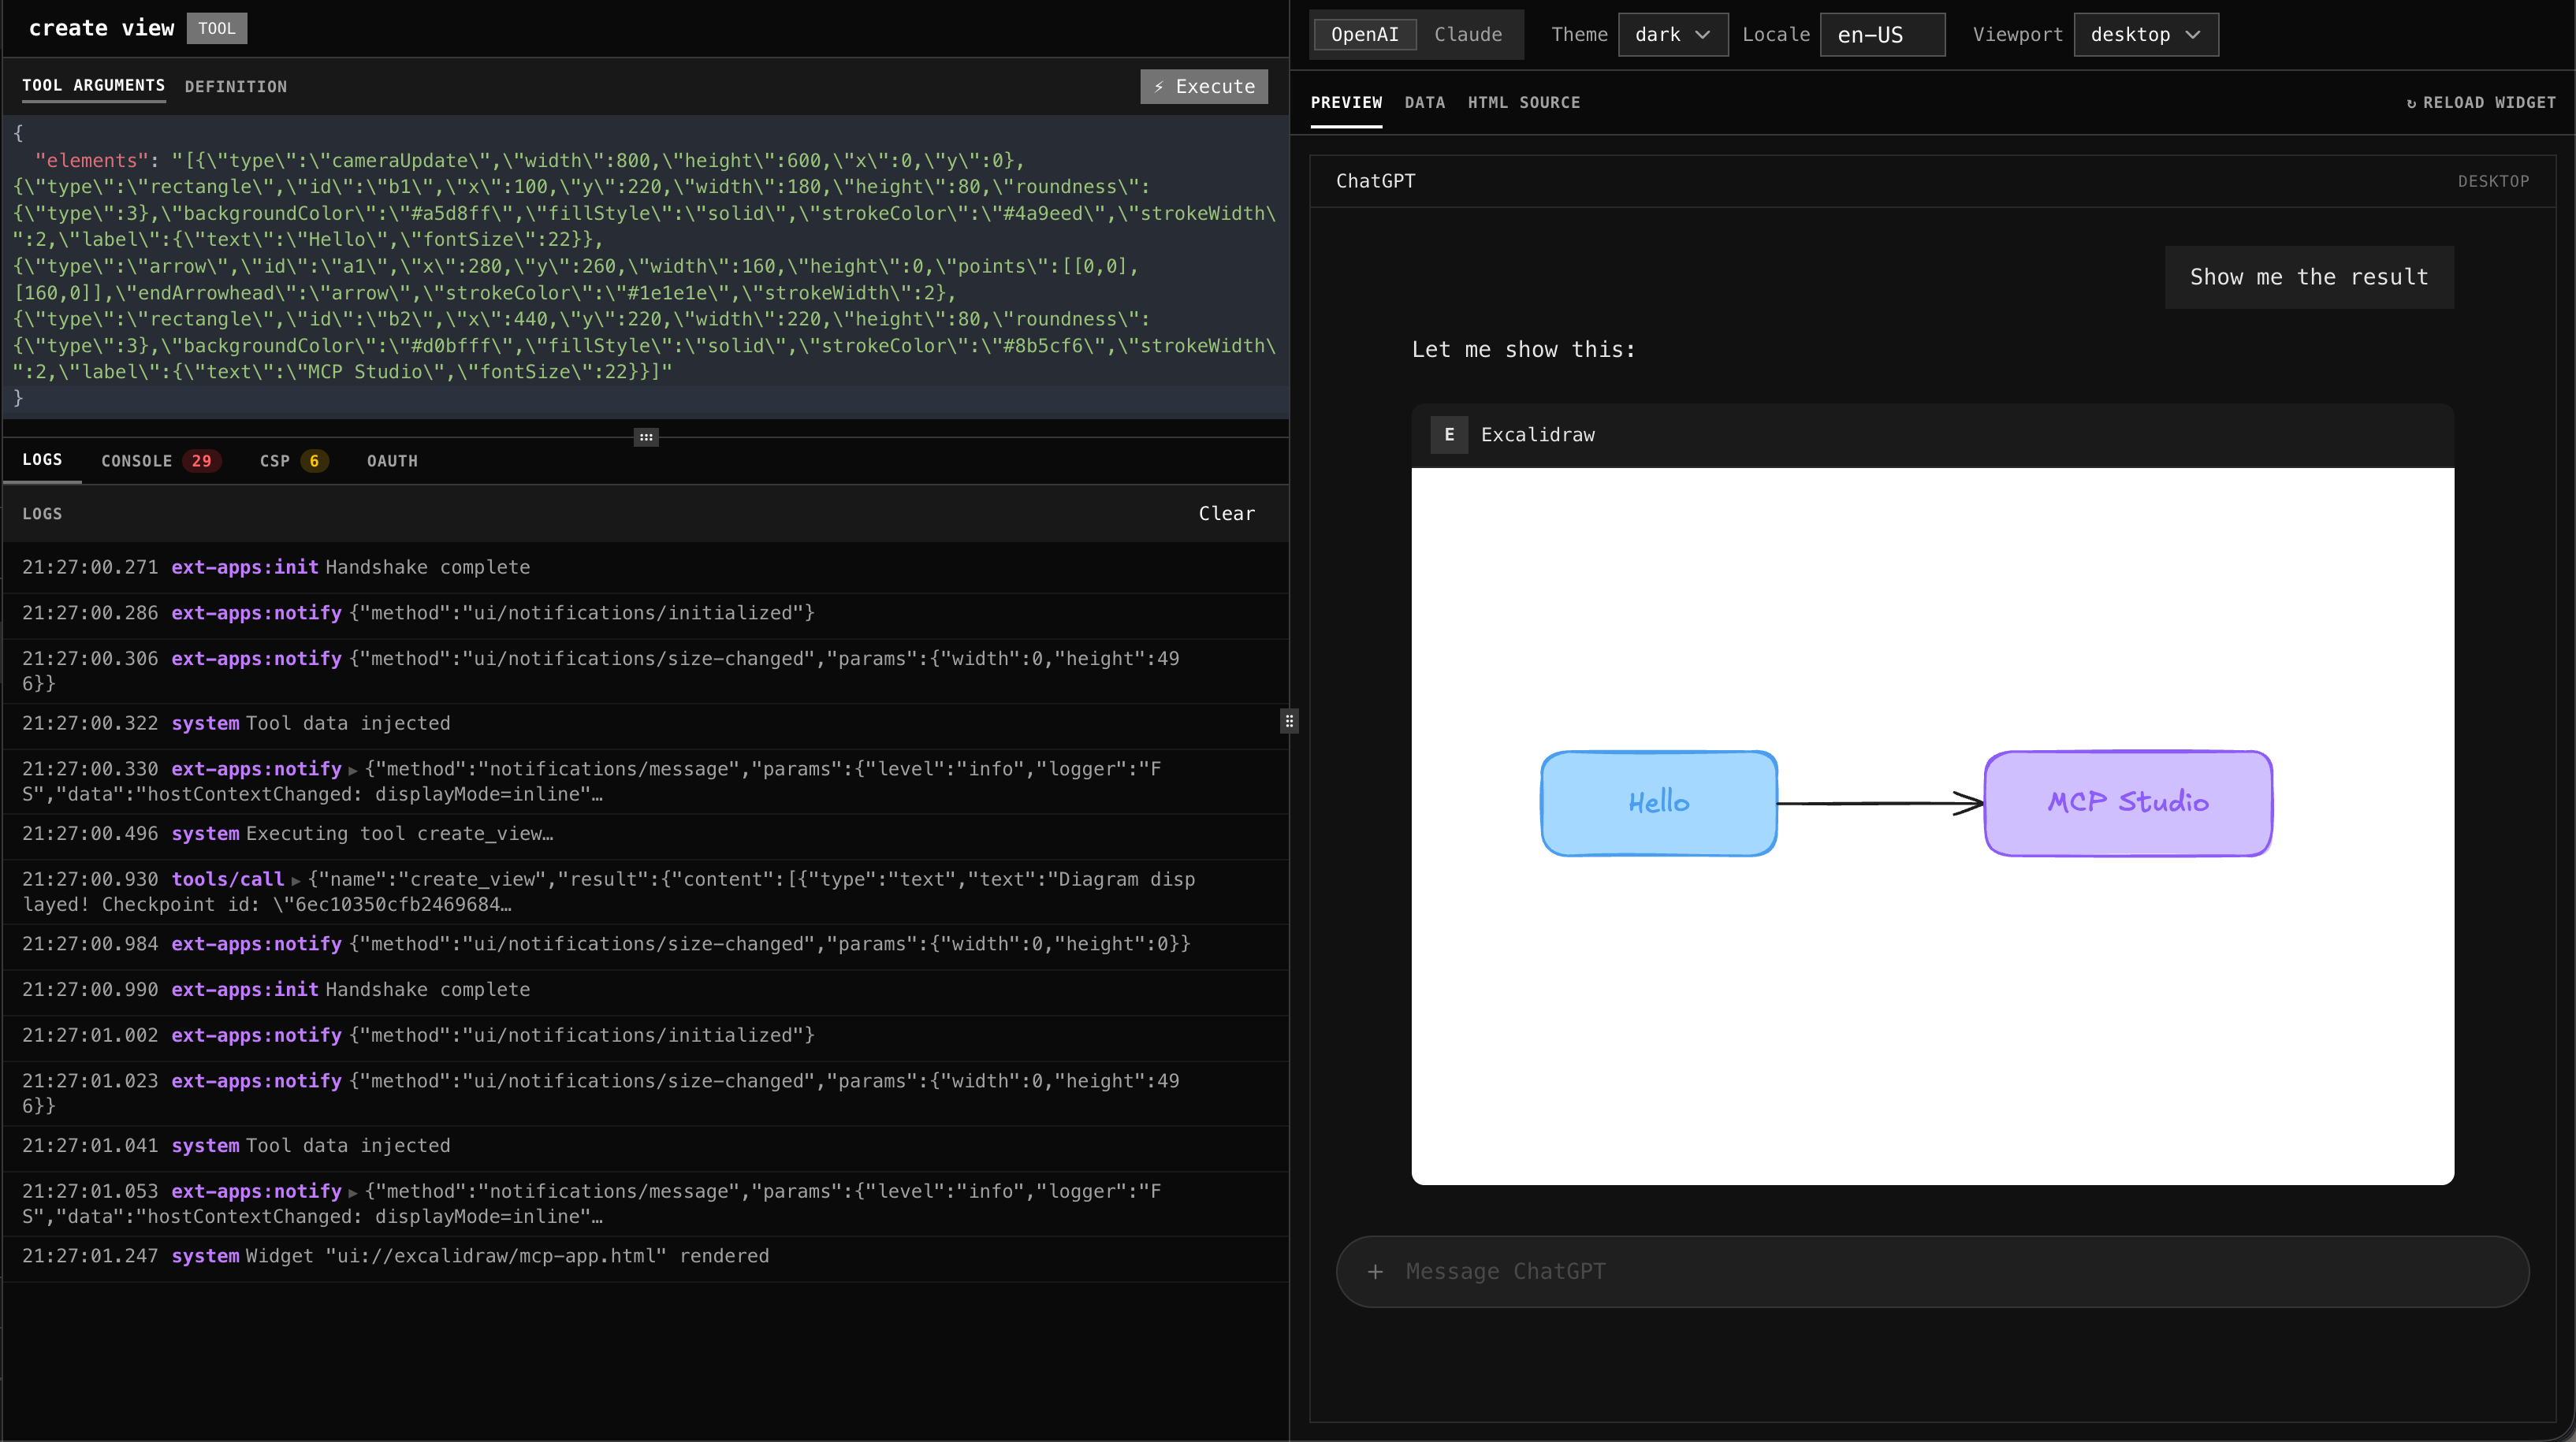Image resolution: width=2576 pixels, height=1442 pixels.
Task: Open the Console tab with 29 messages
Action: click(x=160, y=461)
